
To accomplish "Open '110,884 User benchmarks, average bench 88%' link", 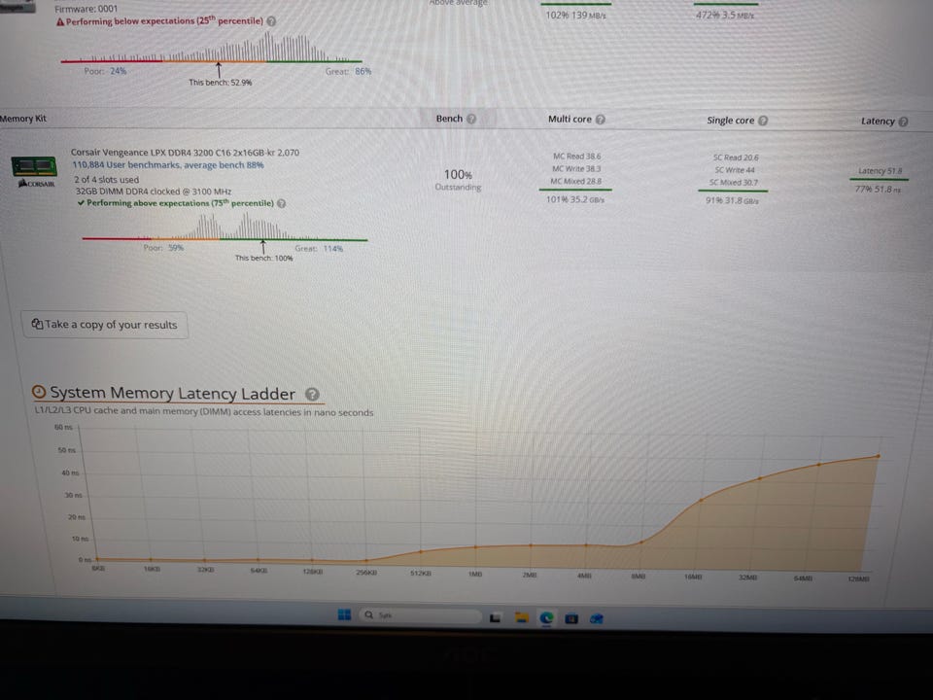I will point(168,165).
